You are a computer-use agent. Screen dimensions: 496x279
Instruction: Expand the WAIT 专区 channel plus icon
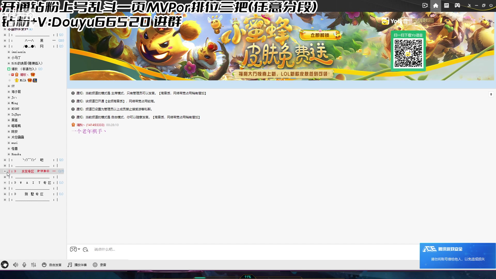(5, 183)
